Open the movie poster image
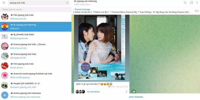 click(102, 48)
